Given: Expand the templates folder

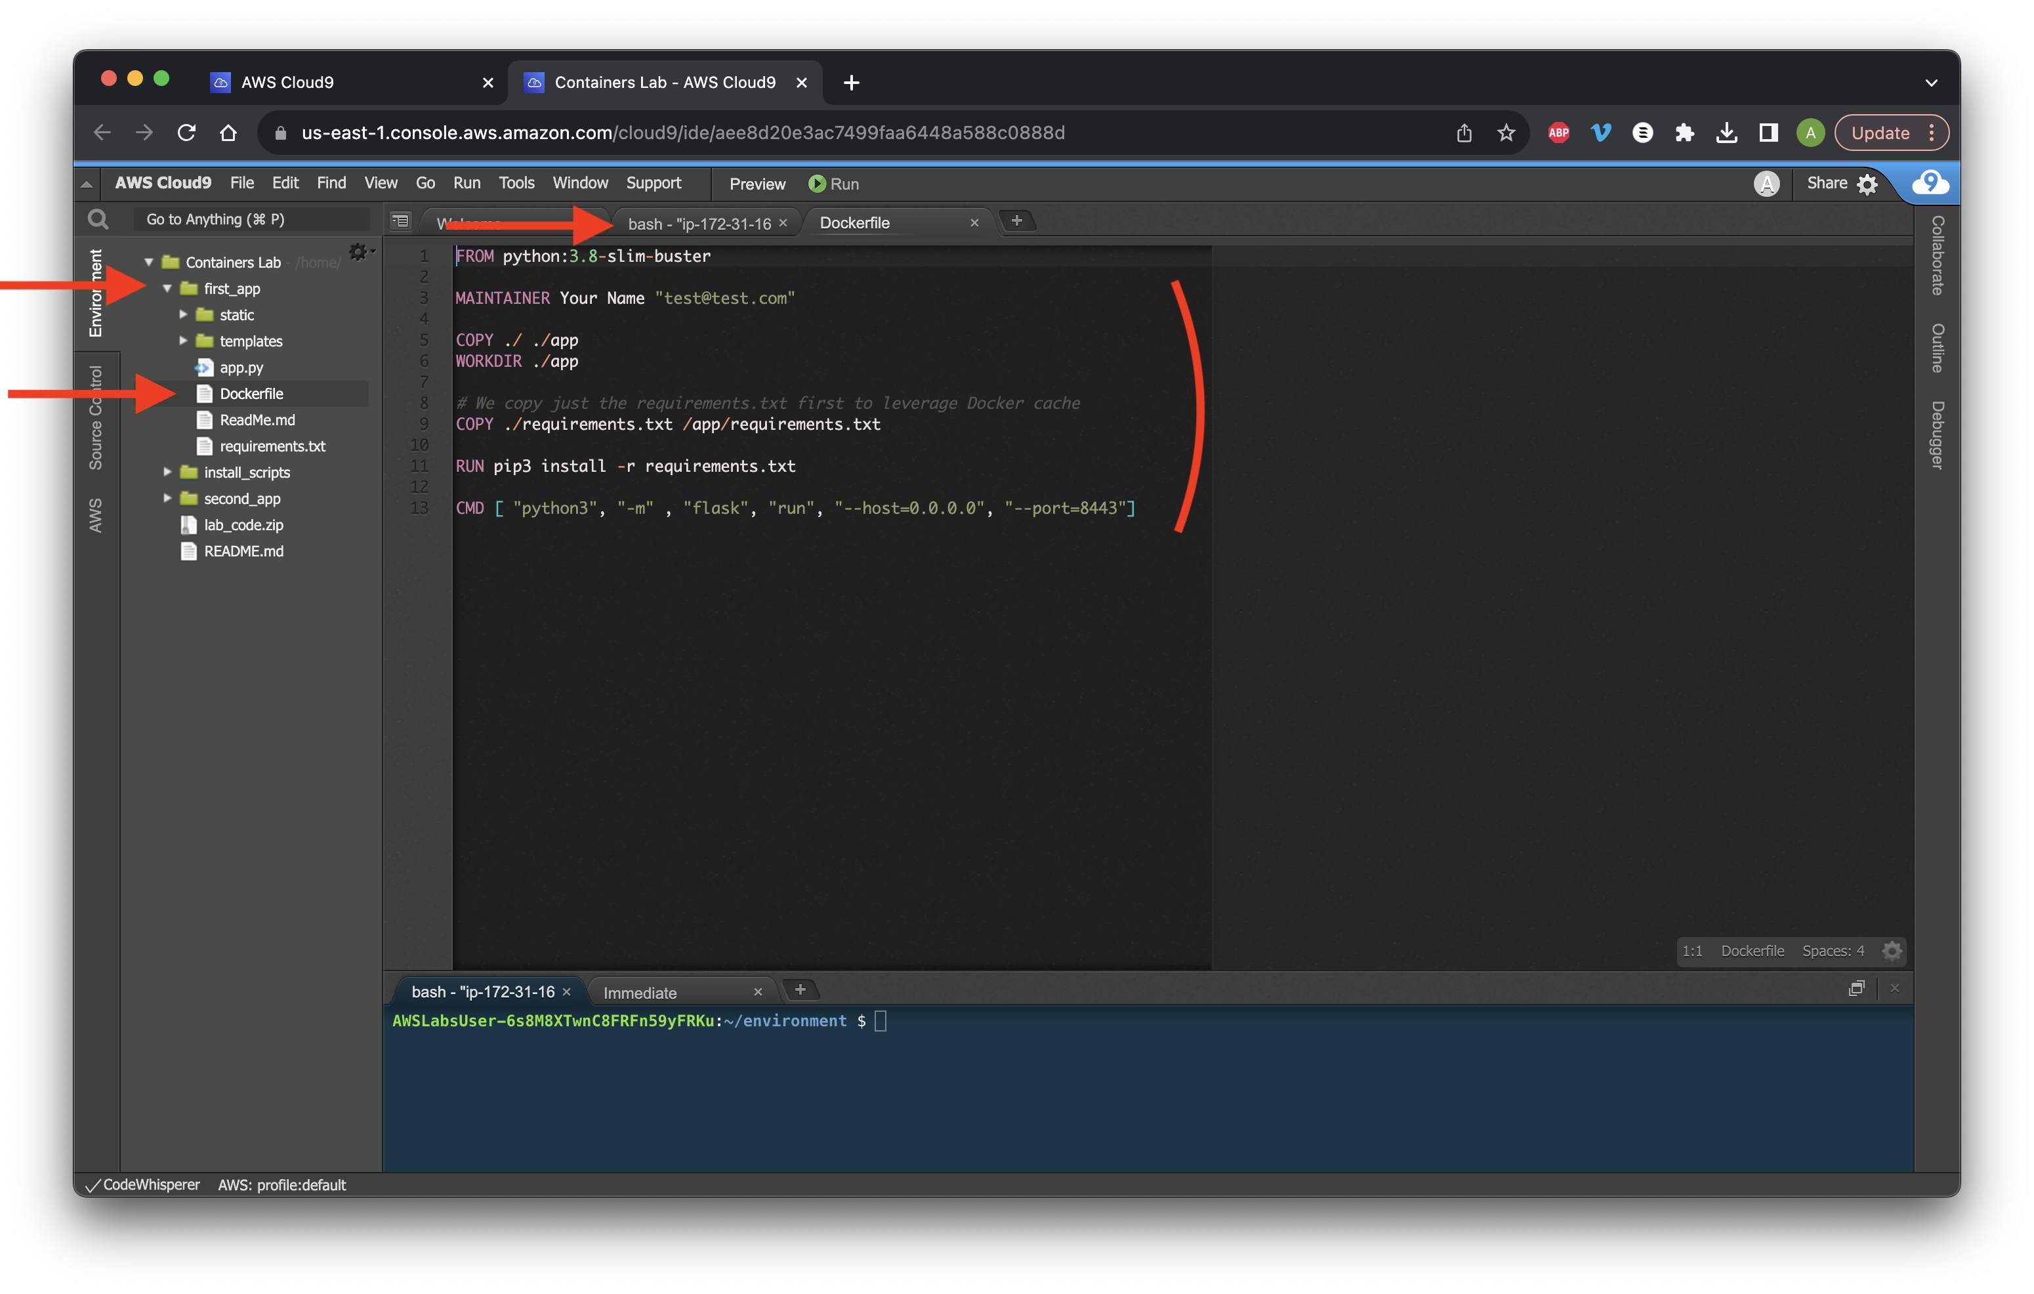Looking at the screenshot, I should 183,341.
